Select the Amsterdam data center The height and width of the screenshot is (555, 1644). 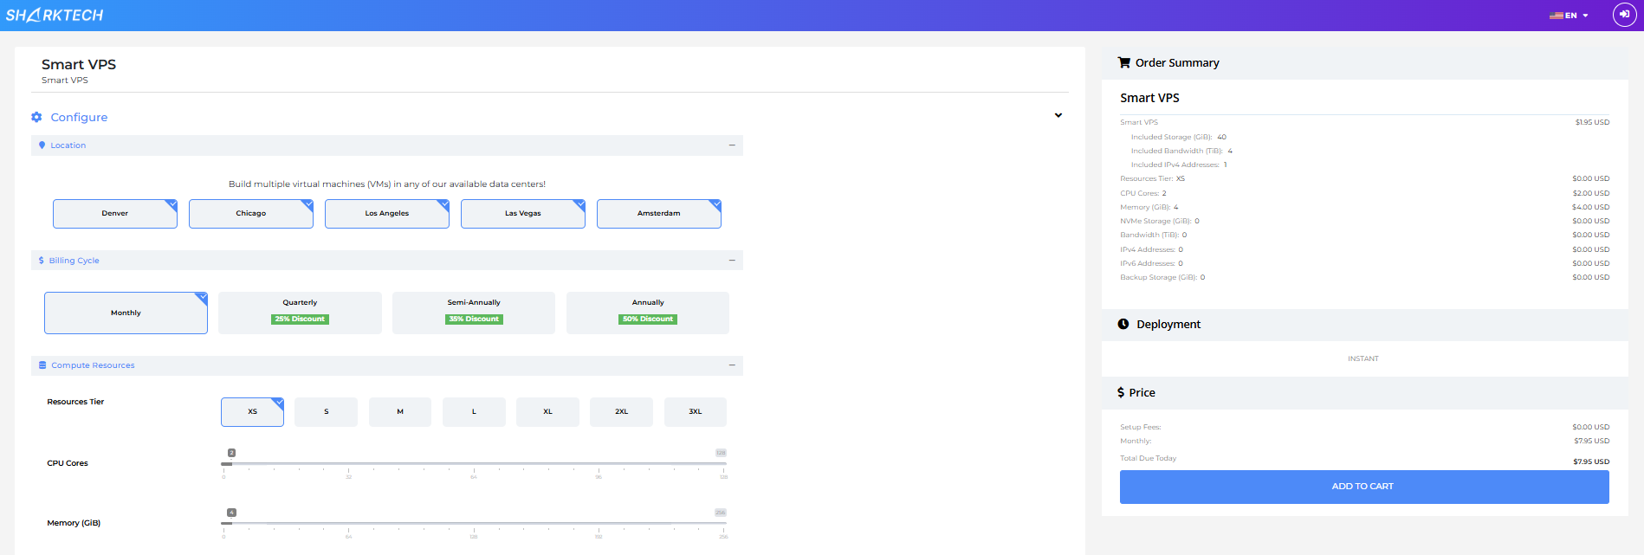click(659, 214)
